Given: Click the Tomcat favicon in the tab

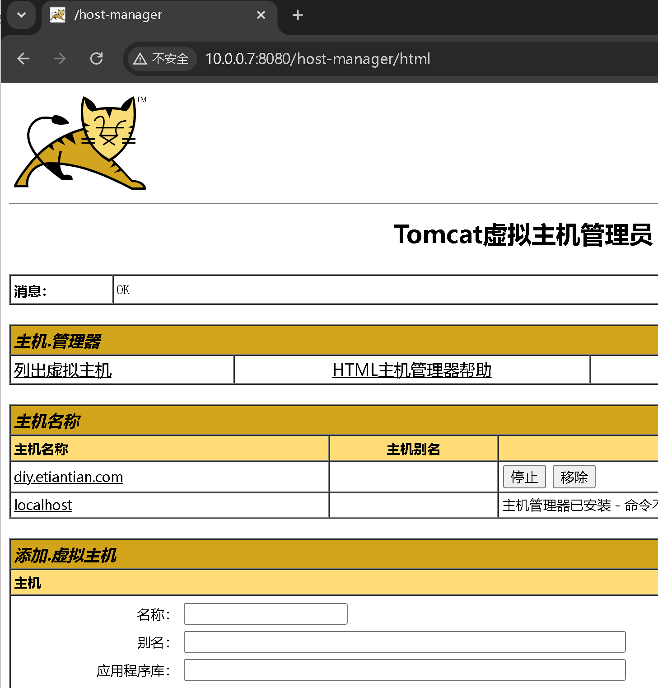Looking at the screenshot, I should [x=58, y=15].
